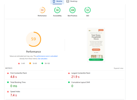Image resolution: width=137 pixels, height=100 pixels.
Task: Expand the Cumulative Layout Shift metric
Action: click(95, 84)
